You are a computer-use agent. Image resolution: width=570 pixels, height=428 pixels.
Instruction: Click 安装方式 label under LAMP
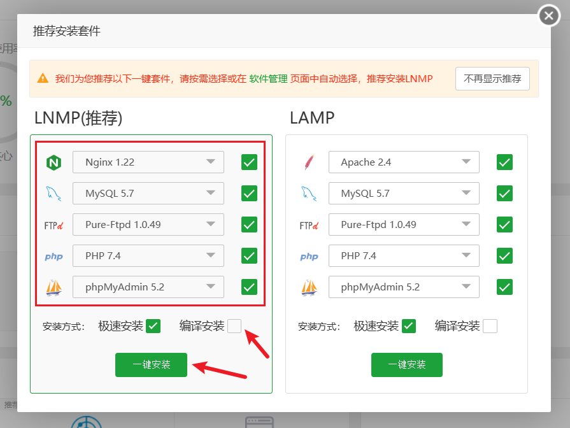tap(319, 327)
